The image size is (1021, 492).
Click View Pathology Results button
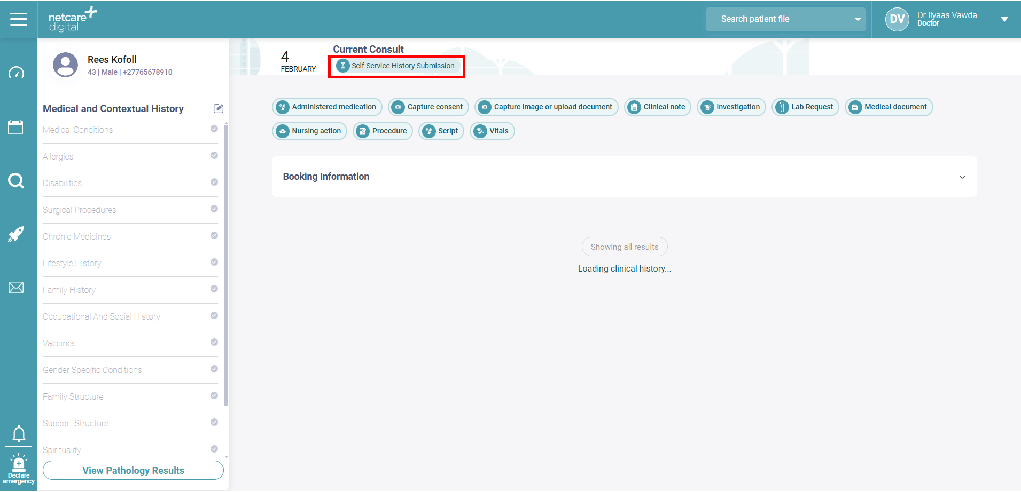coord(133,471)
